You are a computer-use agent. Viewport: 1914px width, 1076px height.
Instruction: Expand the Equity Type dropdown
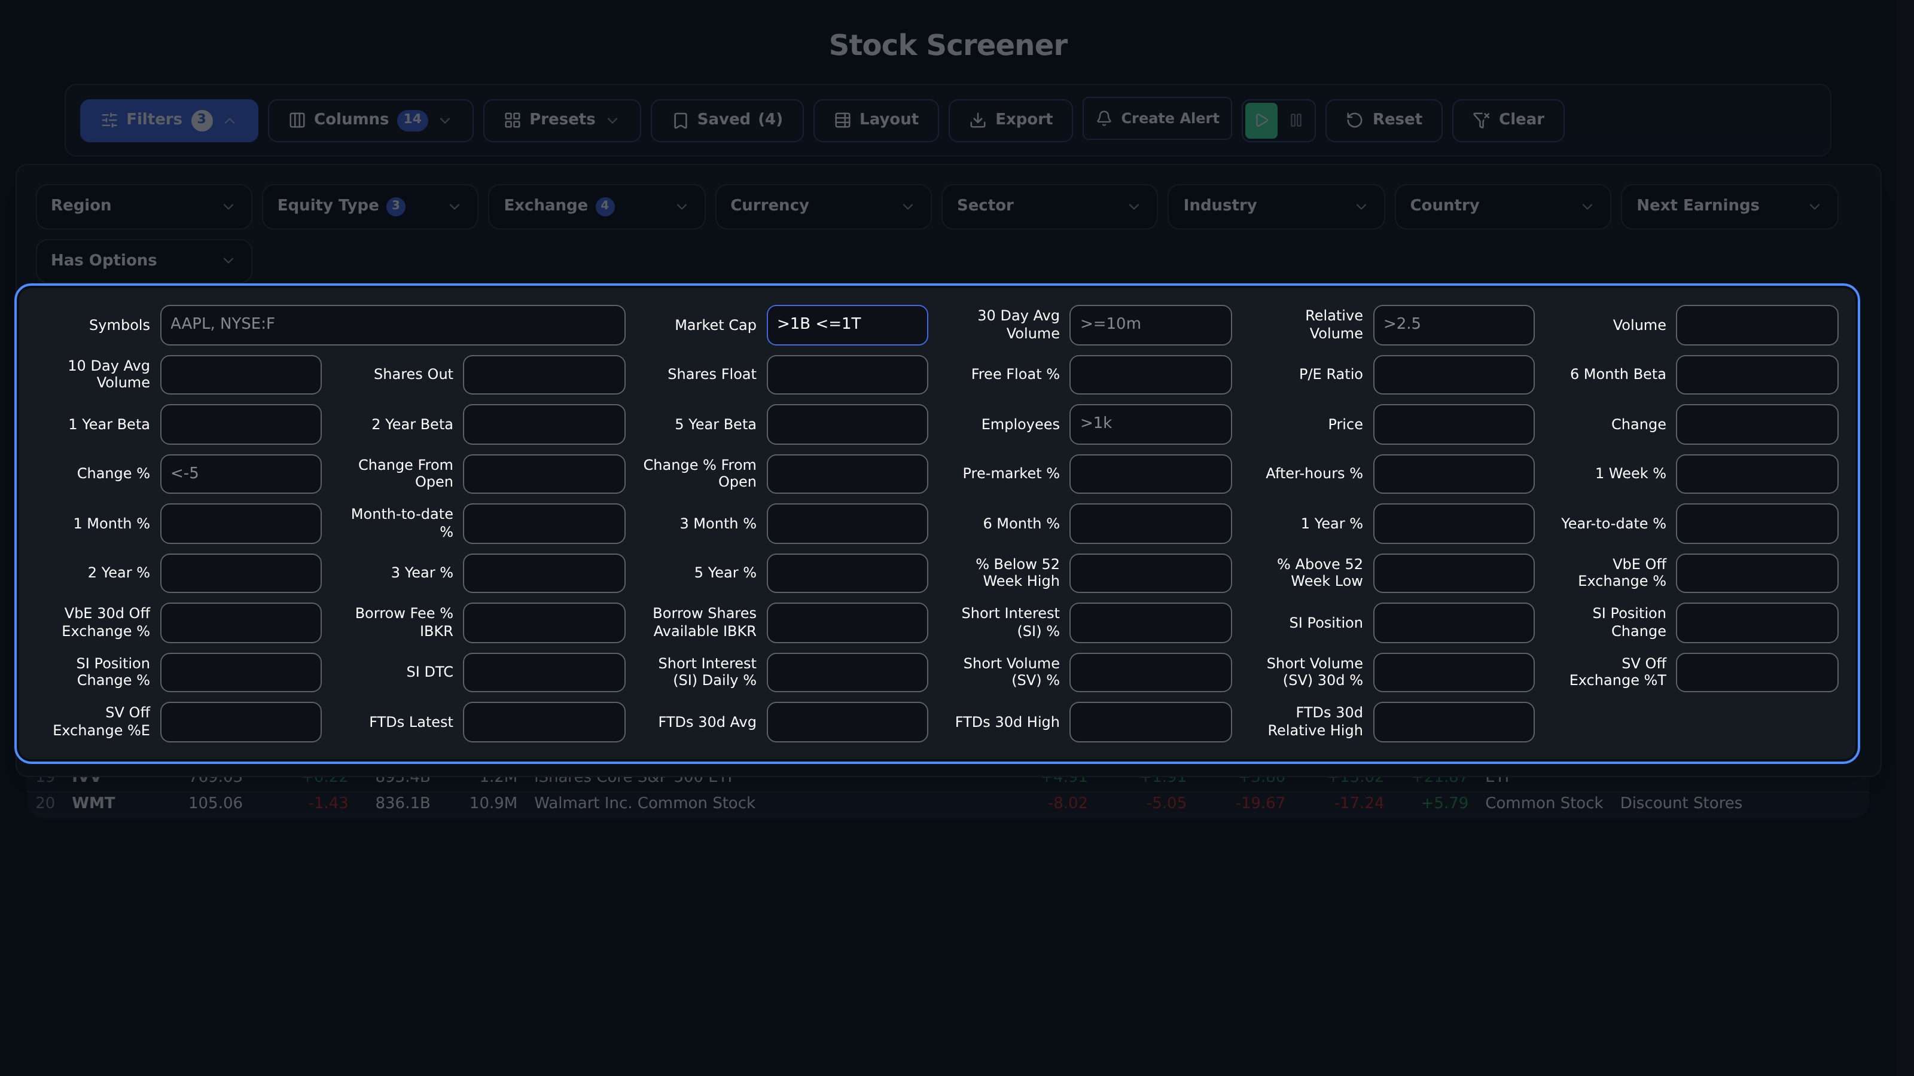[x=369, y=206]
